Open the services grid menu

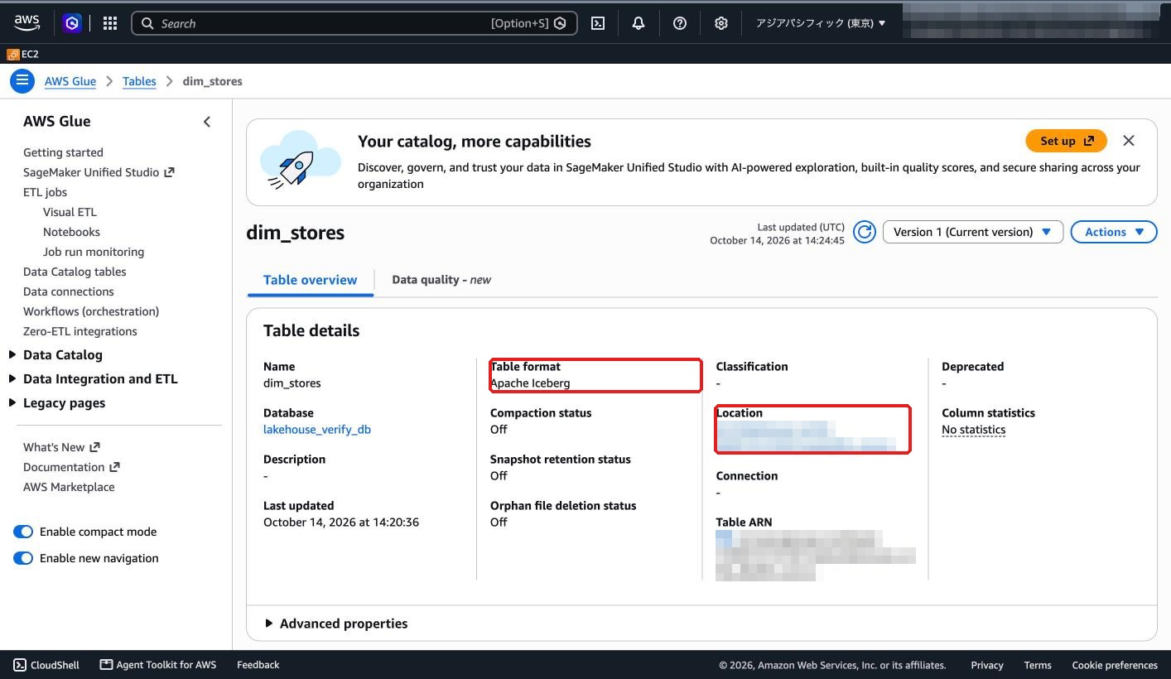(x=110, y=23)
